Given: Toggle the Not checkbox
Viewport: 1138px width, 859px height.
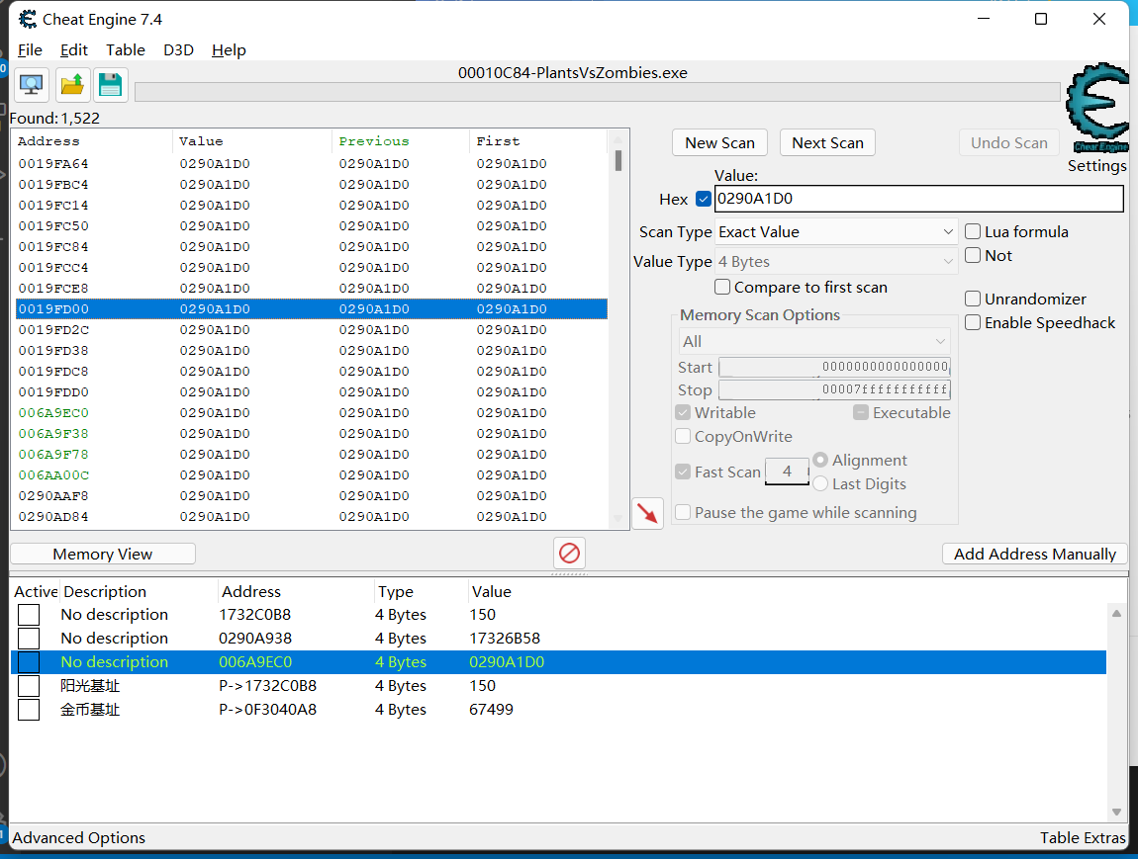Looking at the screenshot, I should coord(973,255).
